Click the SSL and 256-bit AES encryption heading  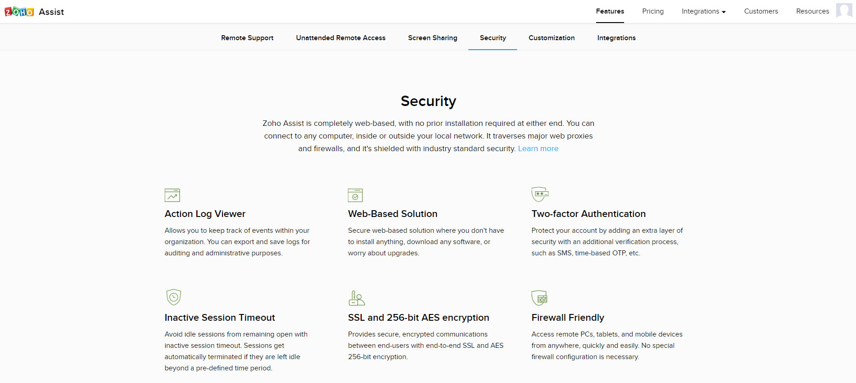click(x=418, y=318)
